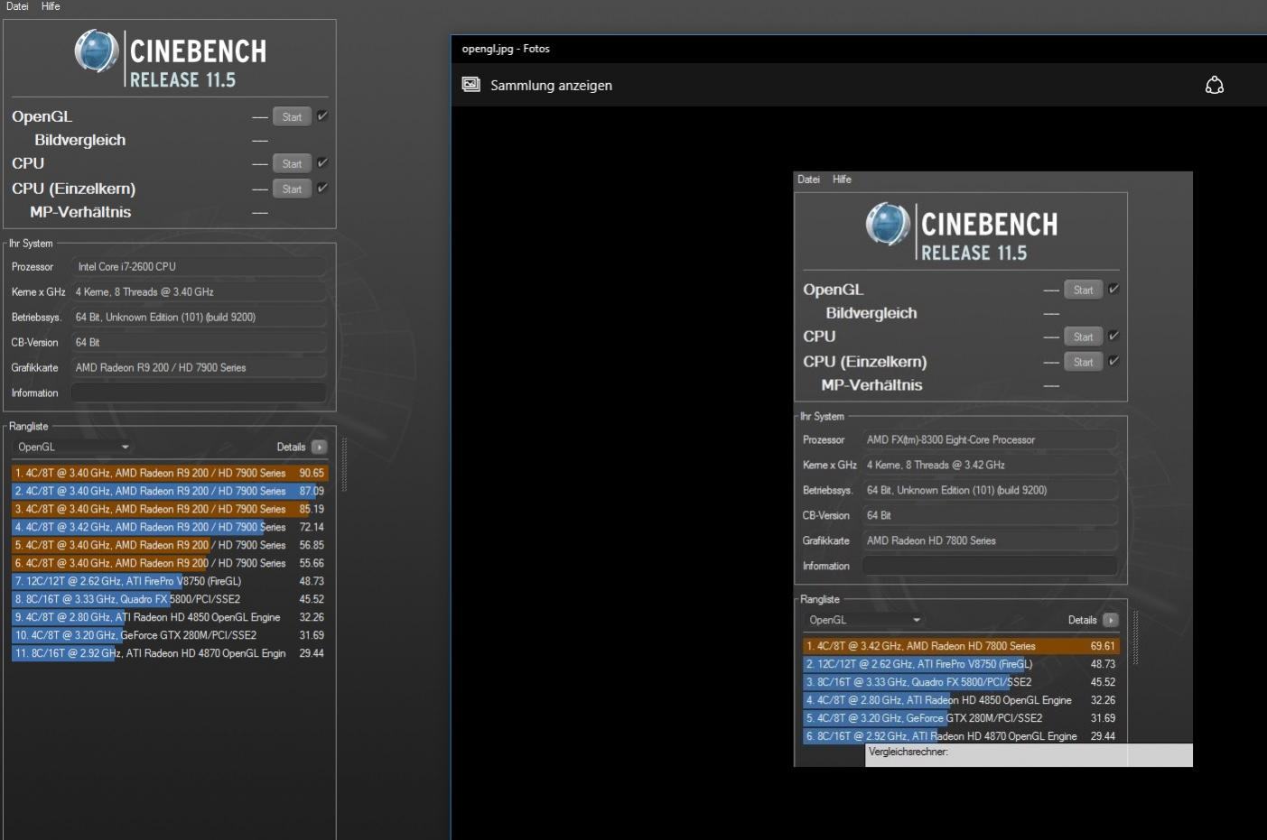Click Sammlung anzeigen link in Fotos
This screenshot has height=840, width=1267.
pos(551,86)
